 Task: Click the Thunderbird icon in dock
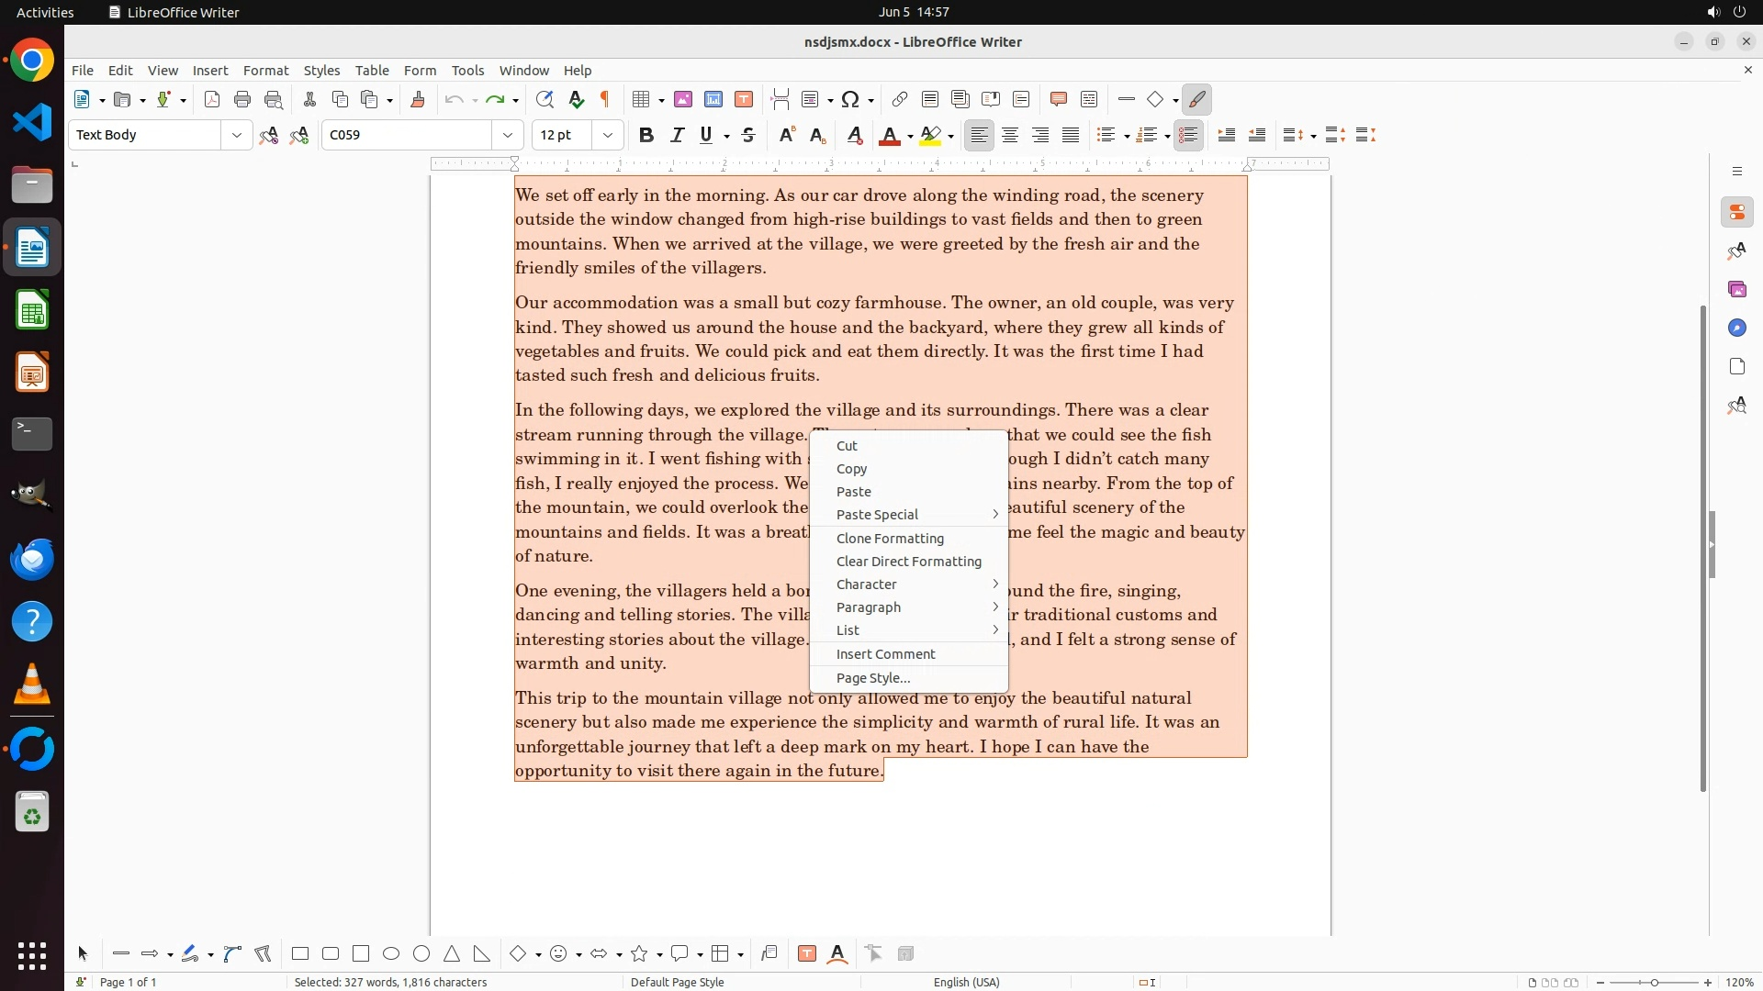point(32,560)
